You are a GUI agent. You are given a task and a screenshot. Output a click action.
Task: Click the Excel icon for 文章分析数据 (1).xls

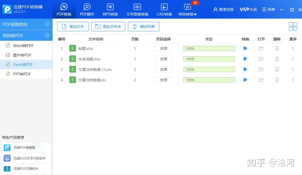pyautogui.click(x=73, y=69)
